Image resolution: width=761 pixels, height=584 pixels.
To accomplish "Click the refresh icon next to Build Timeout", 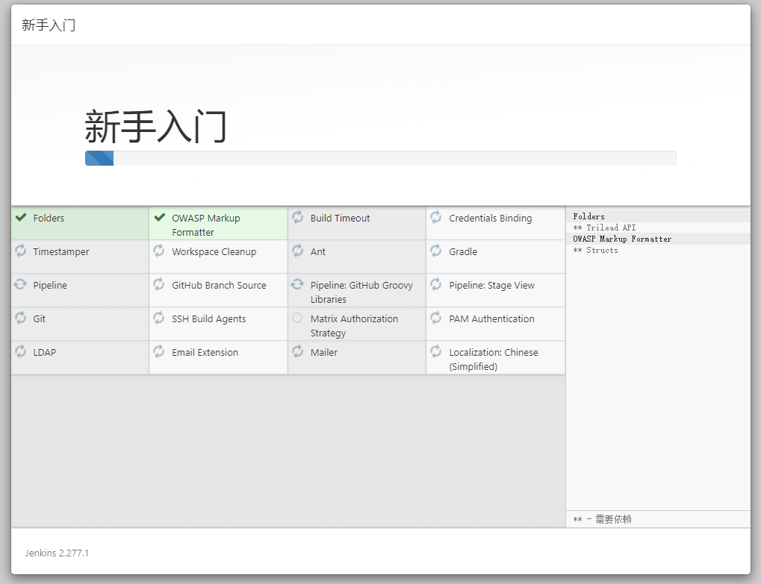I will tap(298, 217).
